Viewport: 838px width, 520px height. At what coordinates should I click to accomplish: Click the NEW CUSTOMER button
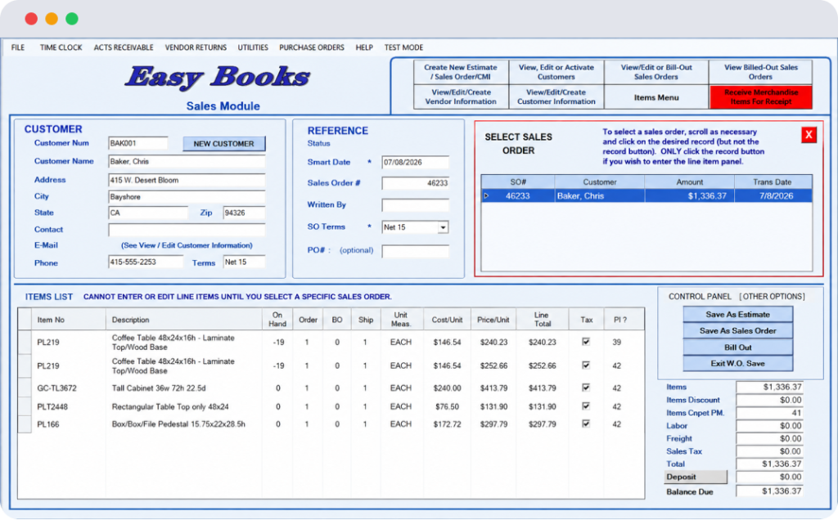(x=224, y=144)
